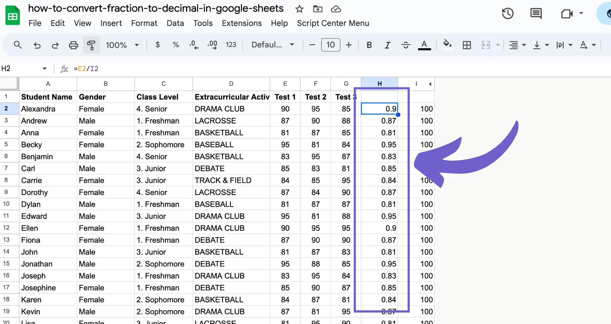The width and height of the screenshot is (611, 324).
Task: Open the fill color picker
Action: [447, 44]
